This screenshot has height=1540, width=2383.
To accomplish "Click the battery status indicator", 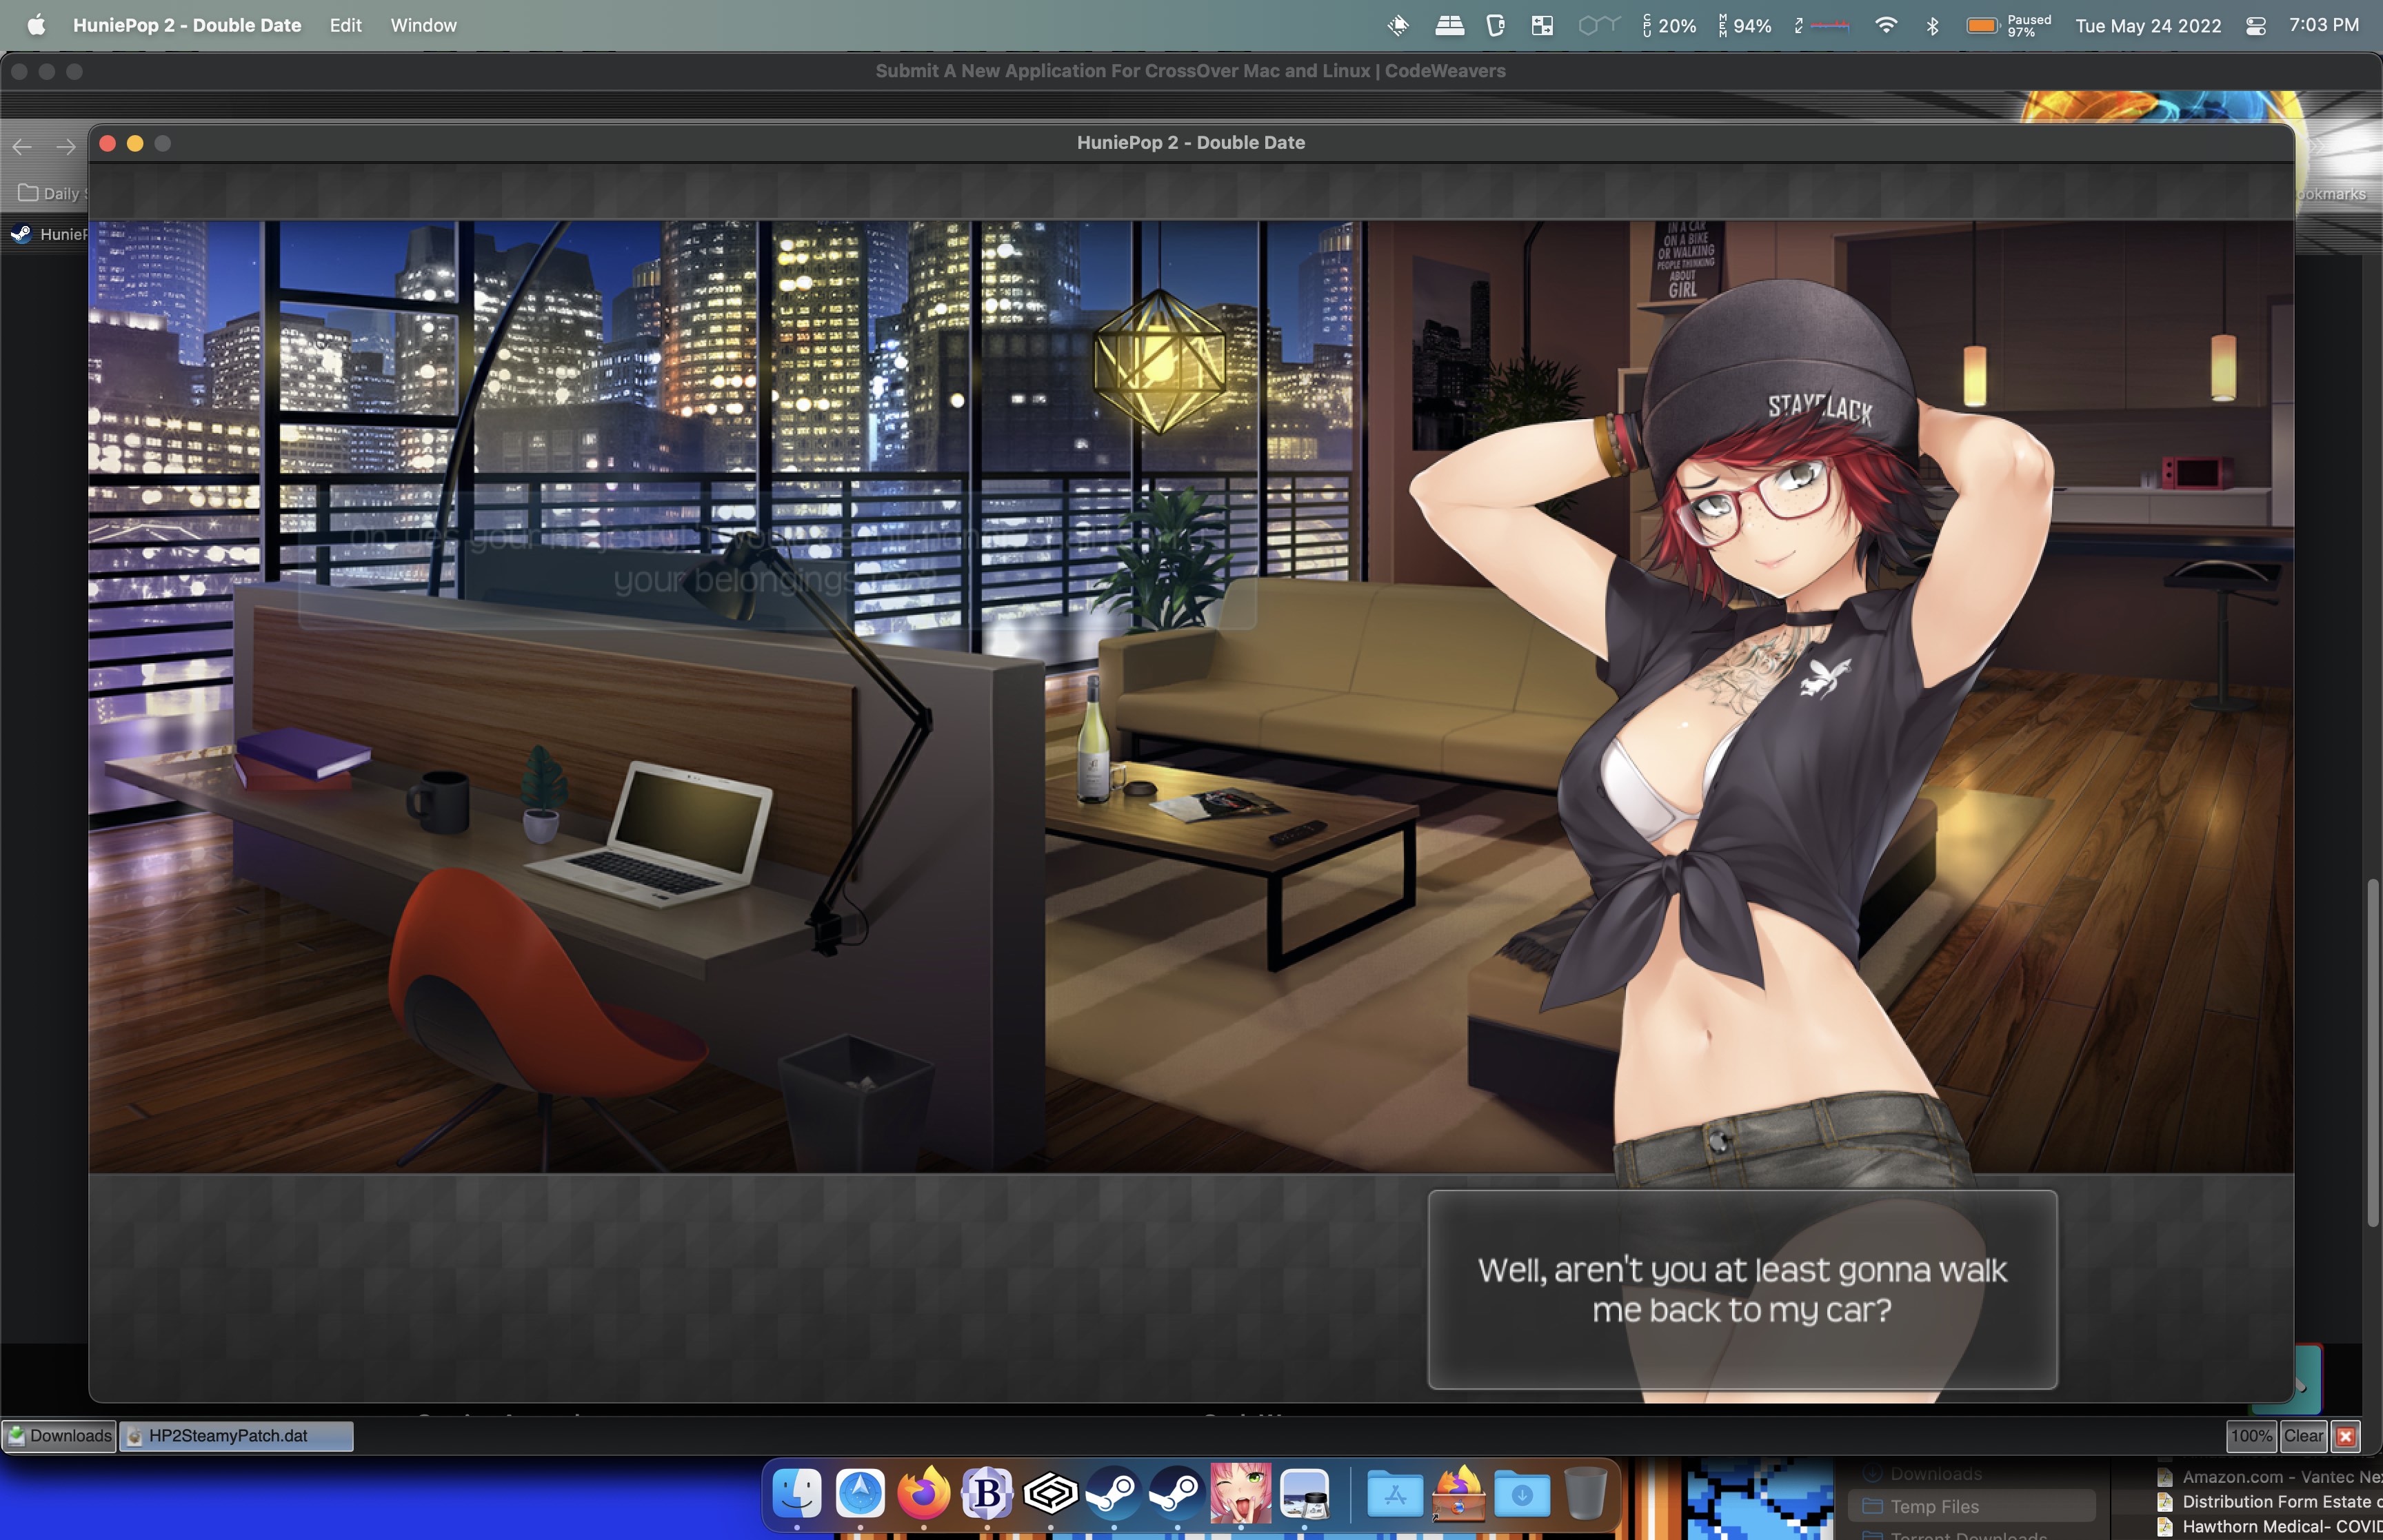I will coord(1982,25).
